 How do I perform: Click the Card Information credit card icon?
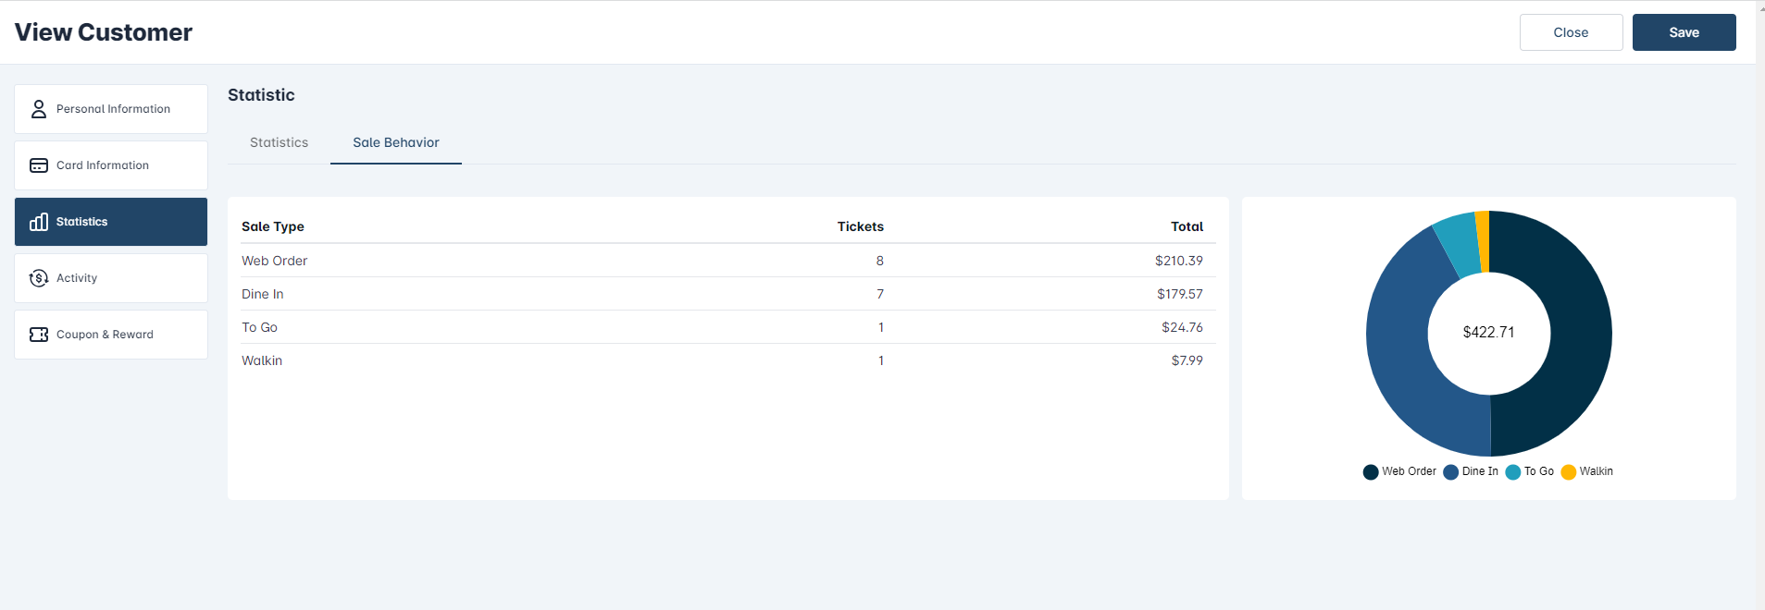tap(39, 165)
